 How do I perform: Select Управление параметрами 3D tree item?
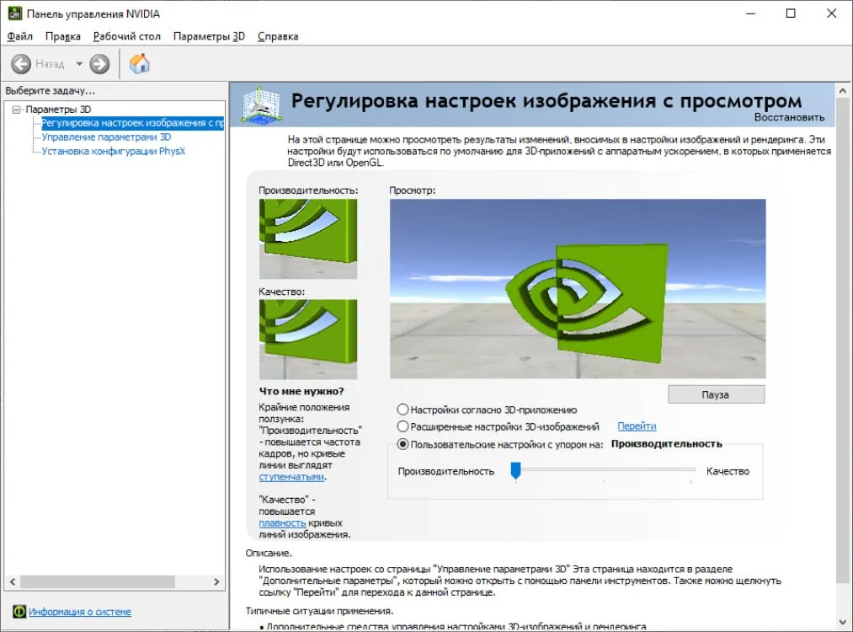click(106, 137)
